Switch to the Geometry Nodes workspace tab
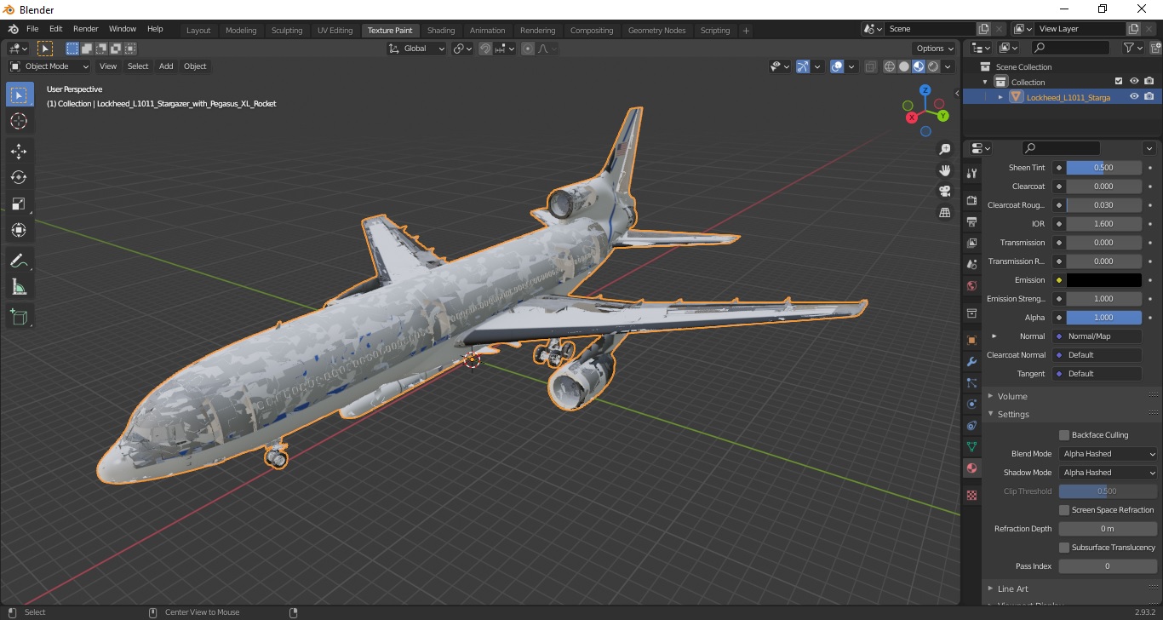 pyautogui.click(x=656, y=30)
